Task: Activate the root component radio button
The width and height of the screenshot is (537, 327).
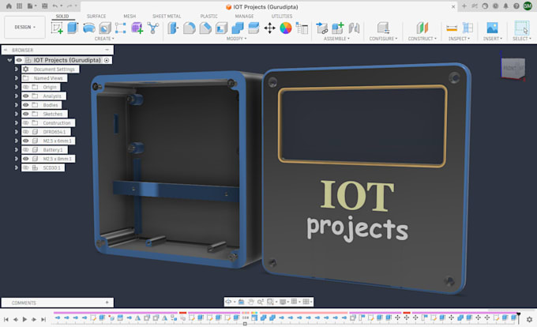Action: [107, 60]
